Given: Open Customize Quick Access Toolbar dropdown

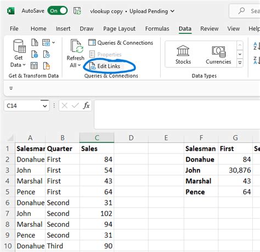Looking at the screenshot, I should point(11,88).
